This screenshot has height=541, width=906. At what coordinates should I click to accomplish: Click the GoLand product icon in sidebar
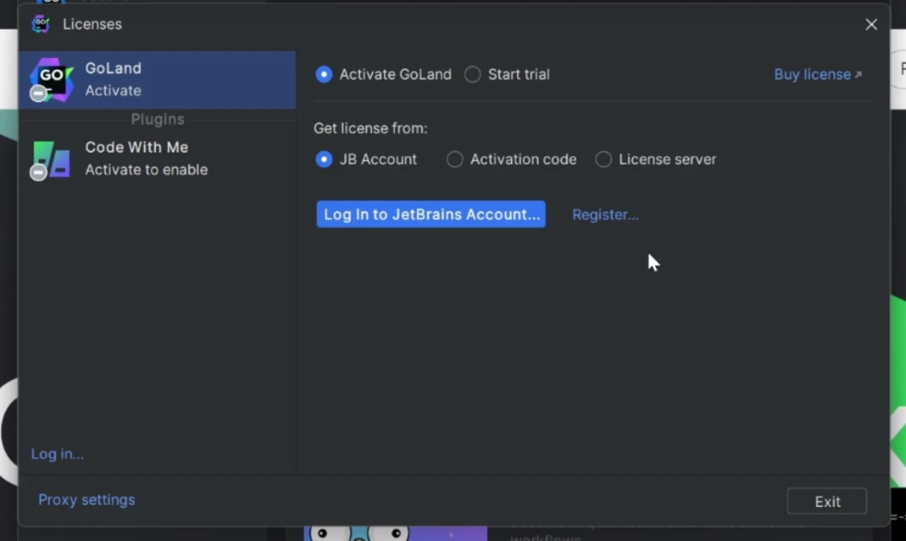pos(51,79)
